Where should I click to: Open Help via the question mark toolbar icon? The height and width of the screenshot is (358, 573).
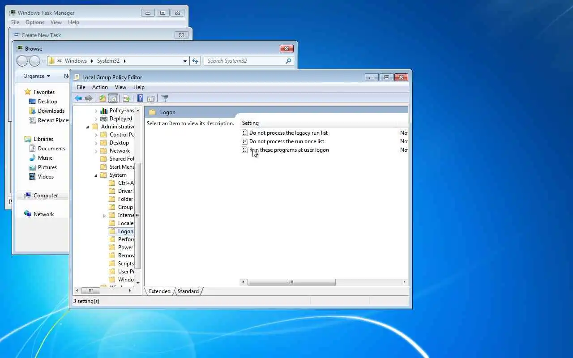[x=140, y=98]
